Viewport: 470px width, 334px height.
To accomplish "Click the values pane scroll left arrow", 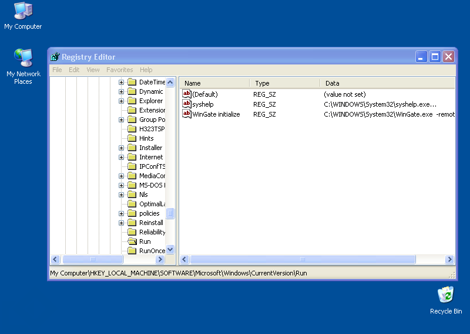I will tap(184, 259).
